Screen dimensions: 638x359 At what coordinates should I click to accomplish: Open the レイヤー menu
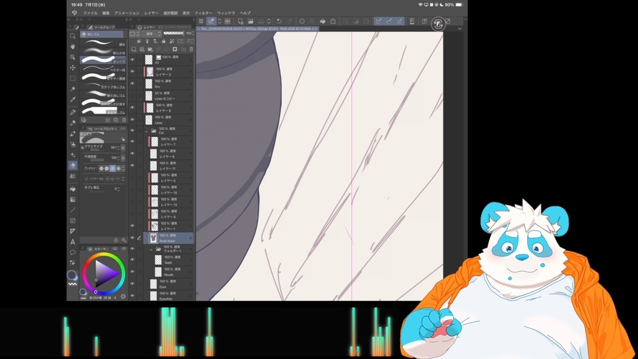click(151, 13)
